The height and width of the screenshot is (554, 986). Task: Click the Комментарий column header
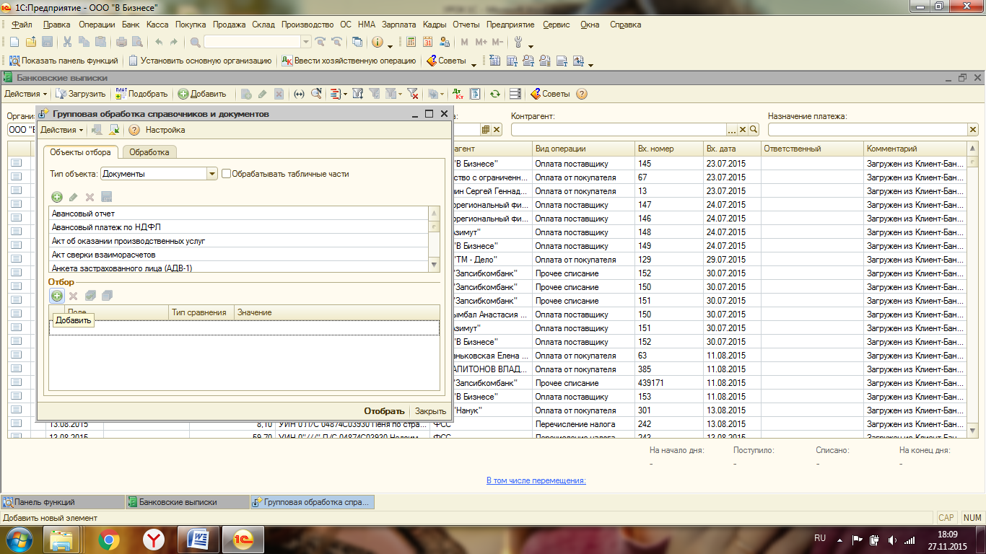tap(915, 149)
